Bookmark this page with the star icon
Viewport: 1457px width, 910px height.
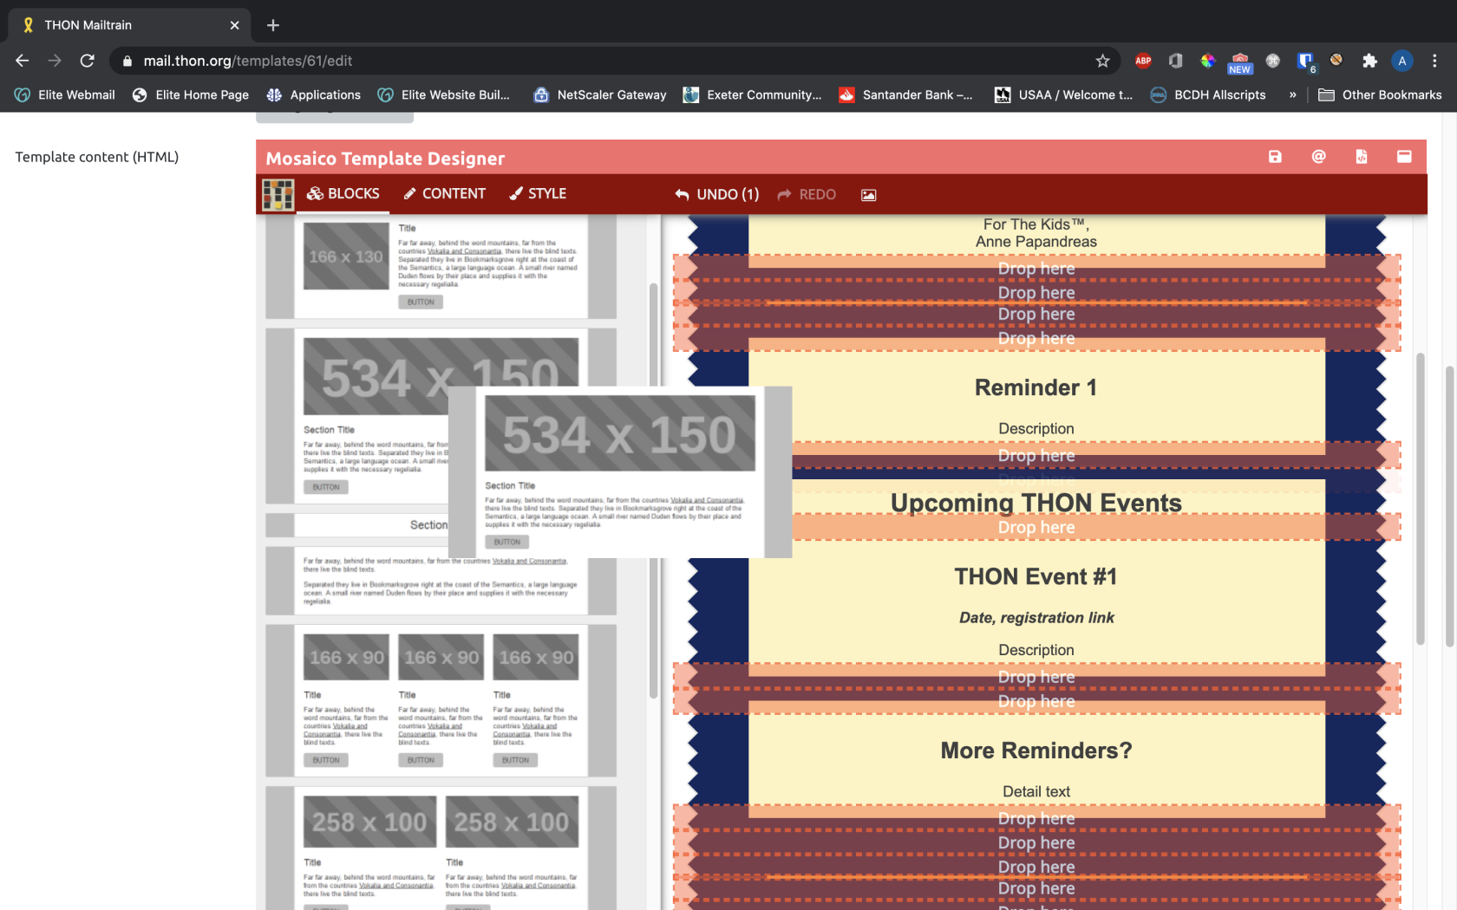[1102, 61]
